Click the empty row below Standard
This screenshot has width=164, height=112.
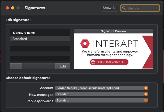(x=40, y=44)
